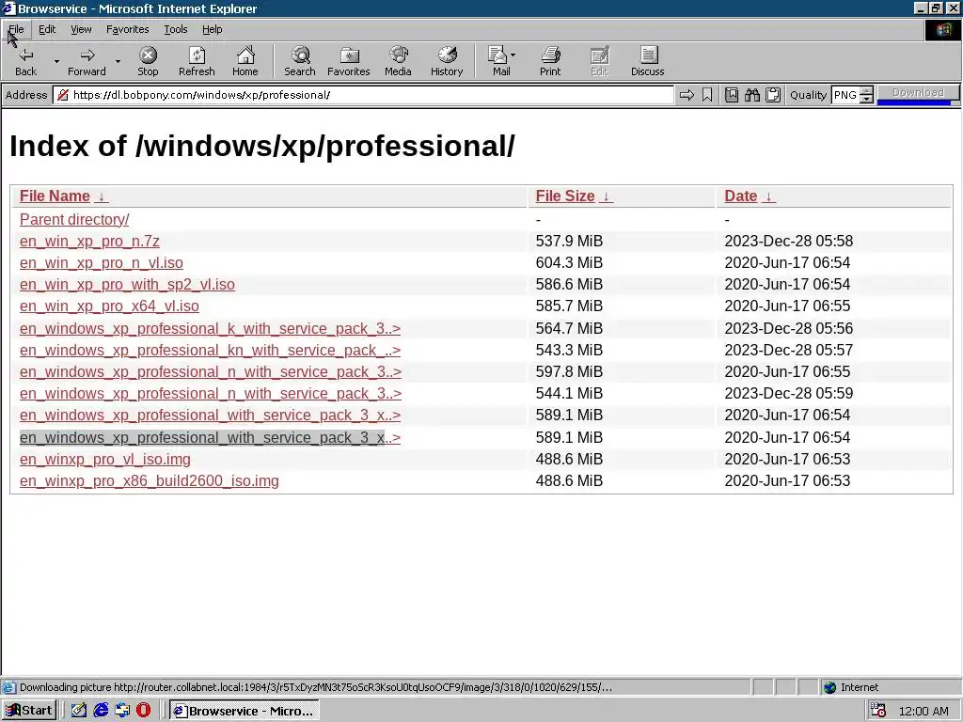963x722 pixels.
Task: Increase Quality with the up spinner arrow
Action: coord(866,91)
